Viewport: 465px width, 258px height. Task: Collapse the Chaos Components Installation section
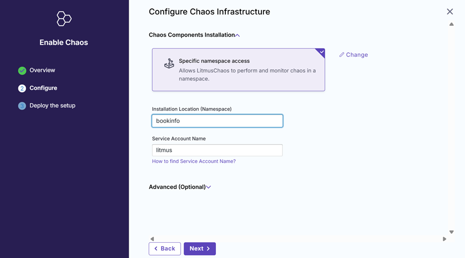pyautogui.click(x=238, y=35)
